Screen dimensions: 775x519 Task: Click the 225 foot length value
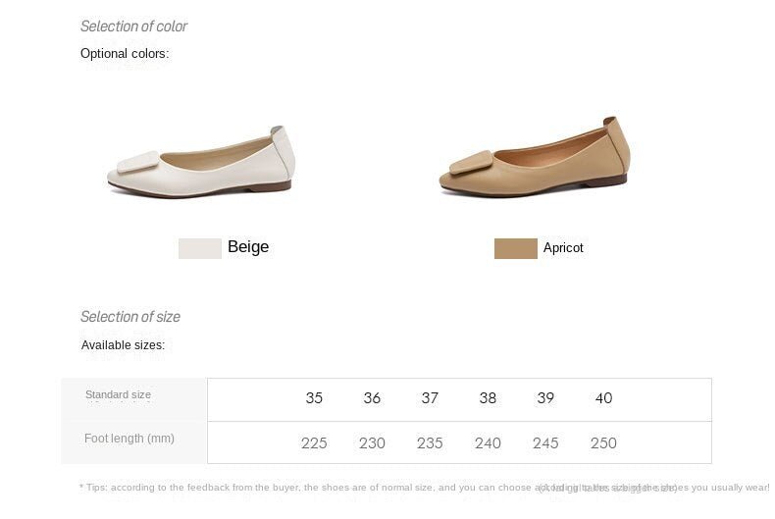[x=314, y=443]
